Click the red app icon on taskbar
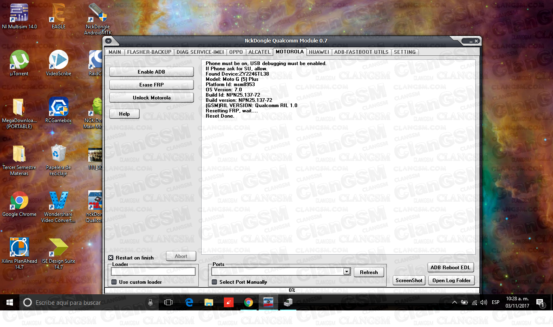553x327 pixels. [229, 302]
